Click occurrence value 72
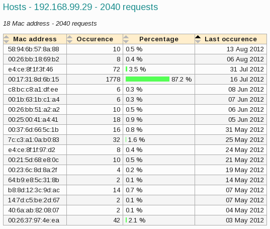The image size is (270, 229). coord(117,69)
